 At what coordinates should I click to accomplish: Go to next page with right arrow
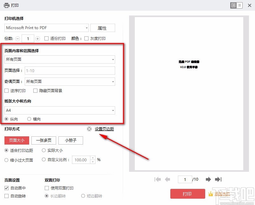208,179
